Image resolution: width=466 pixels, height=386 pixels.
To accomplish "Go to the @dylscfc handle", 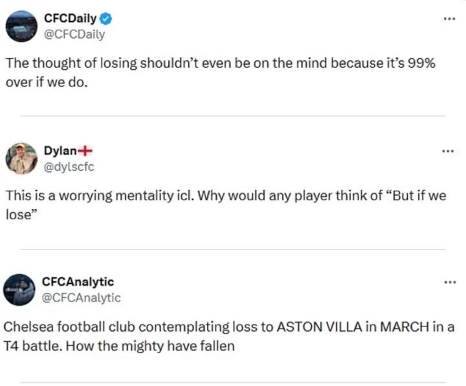I will point(69,167).
